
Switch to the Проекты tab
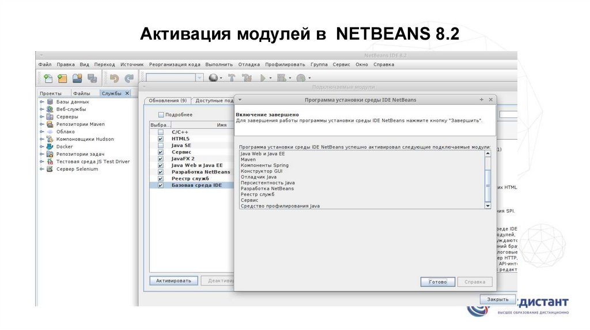[x=51, y=93]
